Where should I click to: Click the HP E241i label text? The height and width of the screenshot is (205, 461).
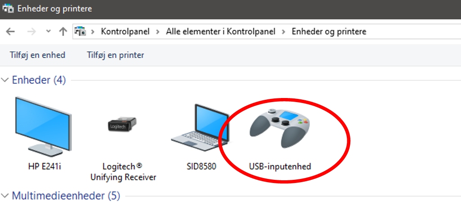point(45,166)
